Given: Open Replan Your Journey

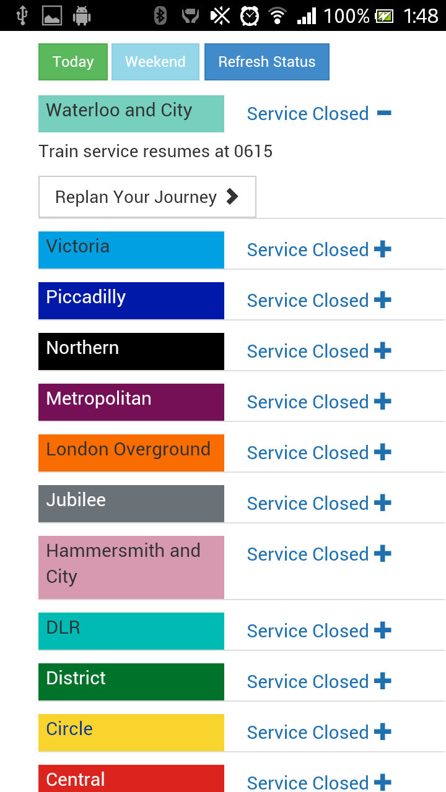Looking at the screenshot, I should (x=147, y=197).
